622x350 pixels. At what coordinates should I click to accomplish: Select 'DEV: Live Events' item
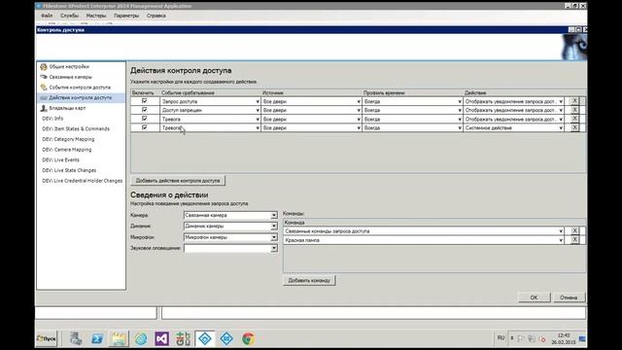[60, 159]
